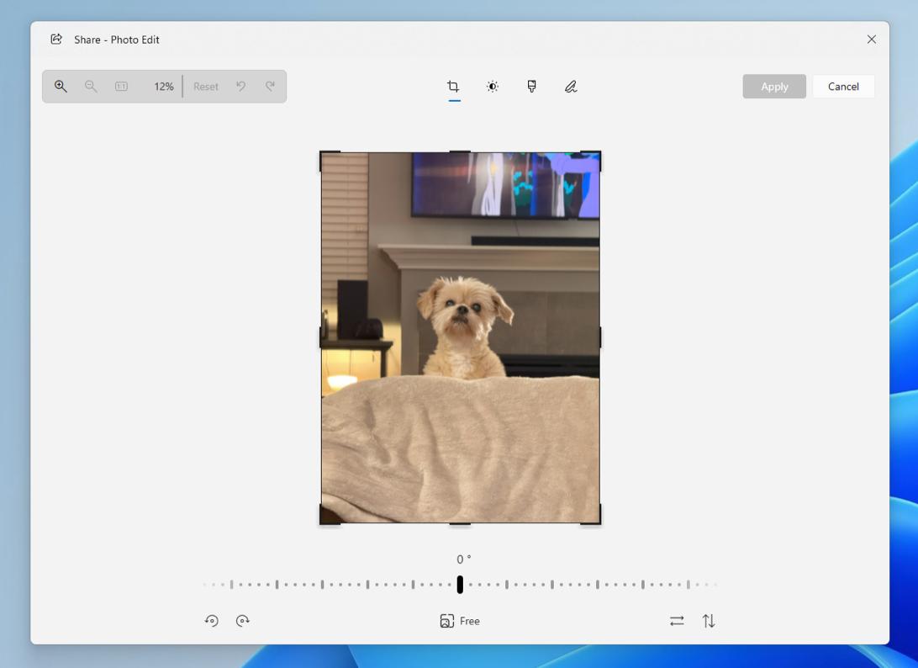Click the undo arrow
Image resolution: width=918 pixels, height=668 pixels.
(x=240, y=87)
